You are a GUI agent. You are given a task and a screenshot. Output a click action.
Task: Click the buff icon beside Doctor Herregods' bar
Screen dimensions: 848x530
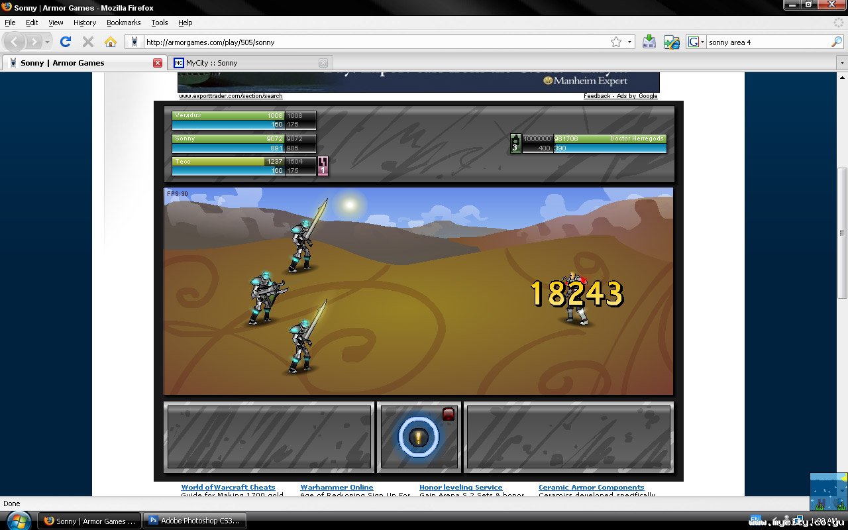515,143
